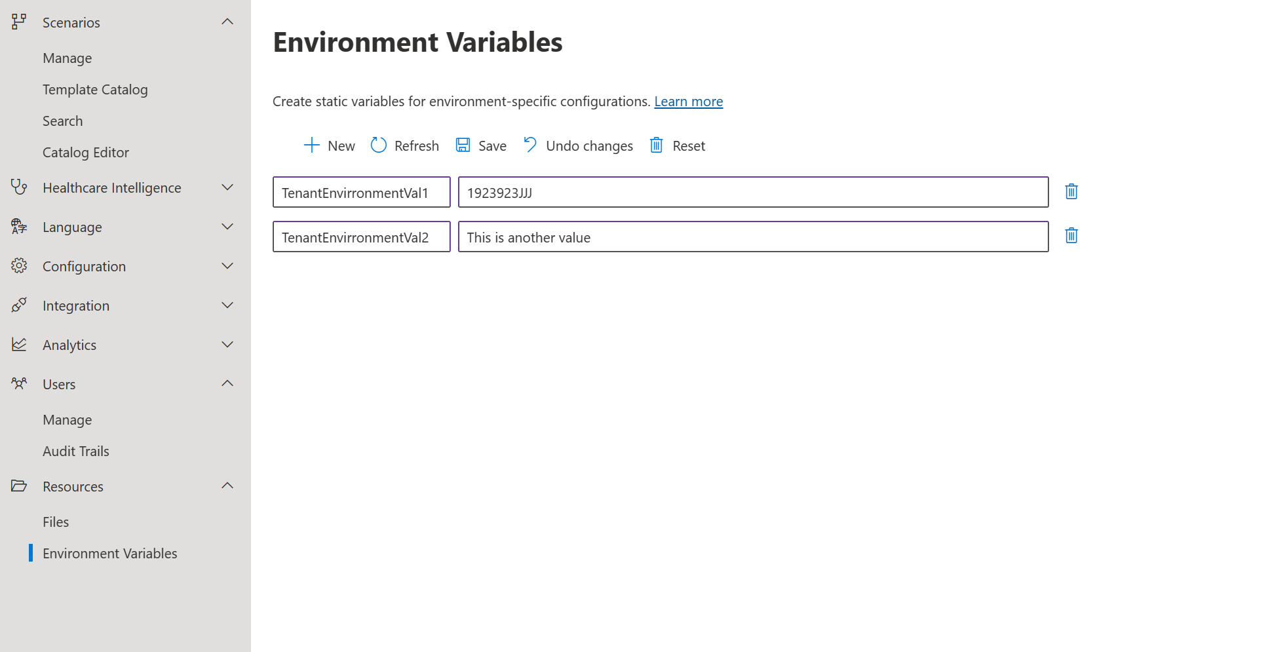Reset all environment variables
This screenshot has height=652, width=1266.
point(678,145)
